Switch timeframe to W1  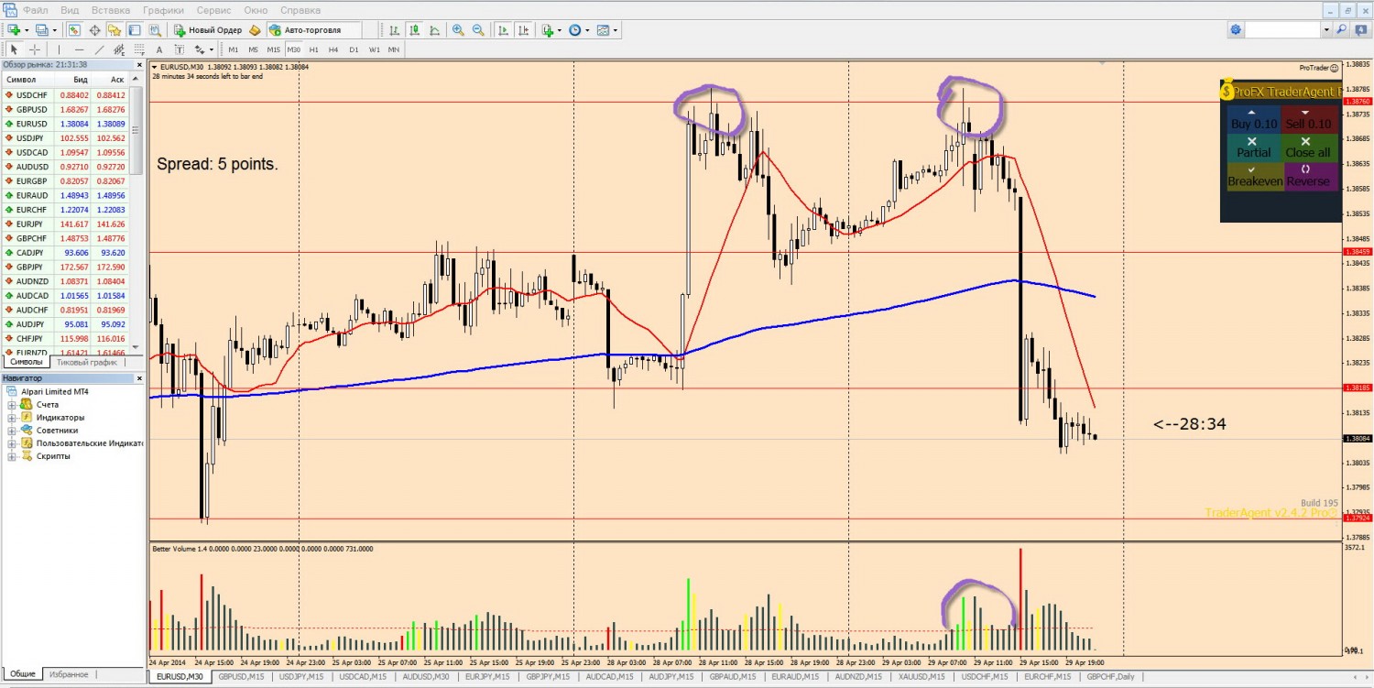(x=375, y=49)
